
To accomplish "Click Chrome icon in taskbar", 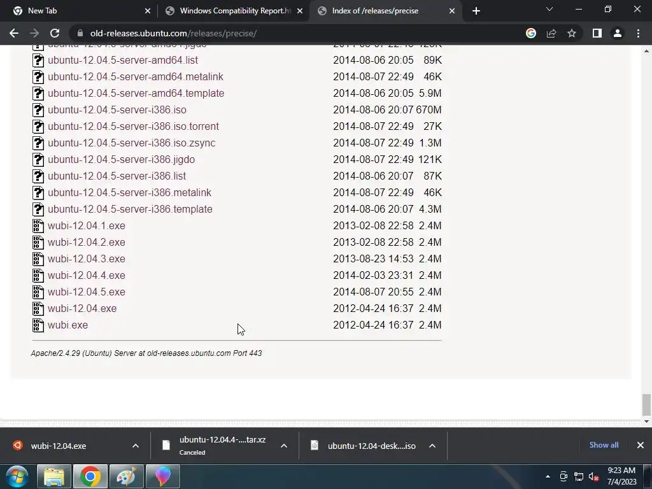I will coord(90,476).
